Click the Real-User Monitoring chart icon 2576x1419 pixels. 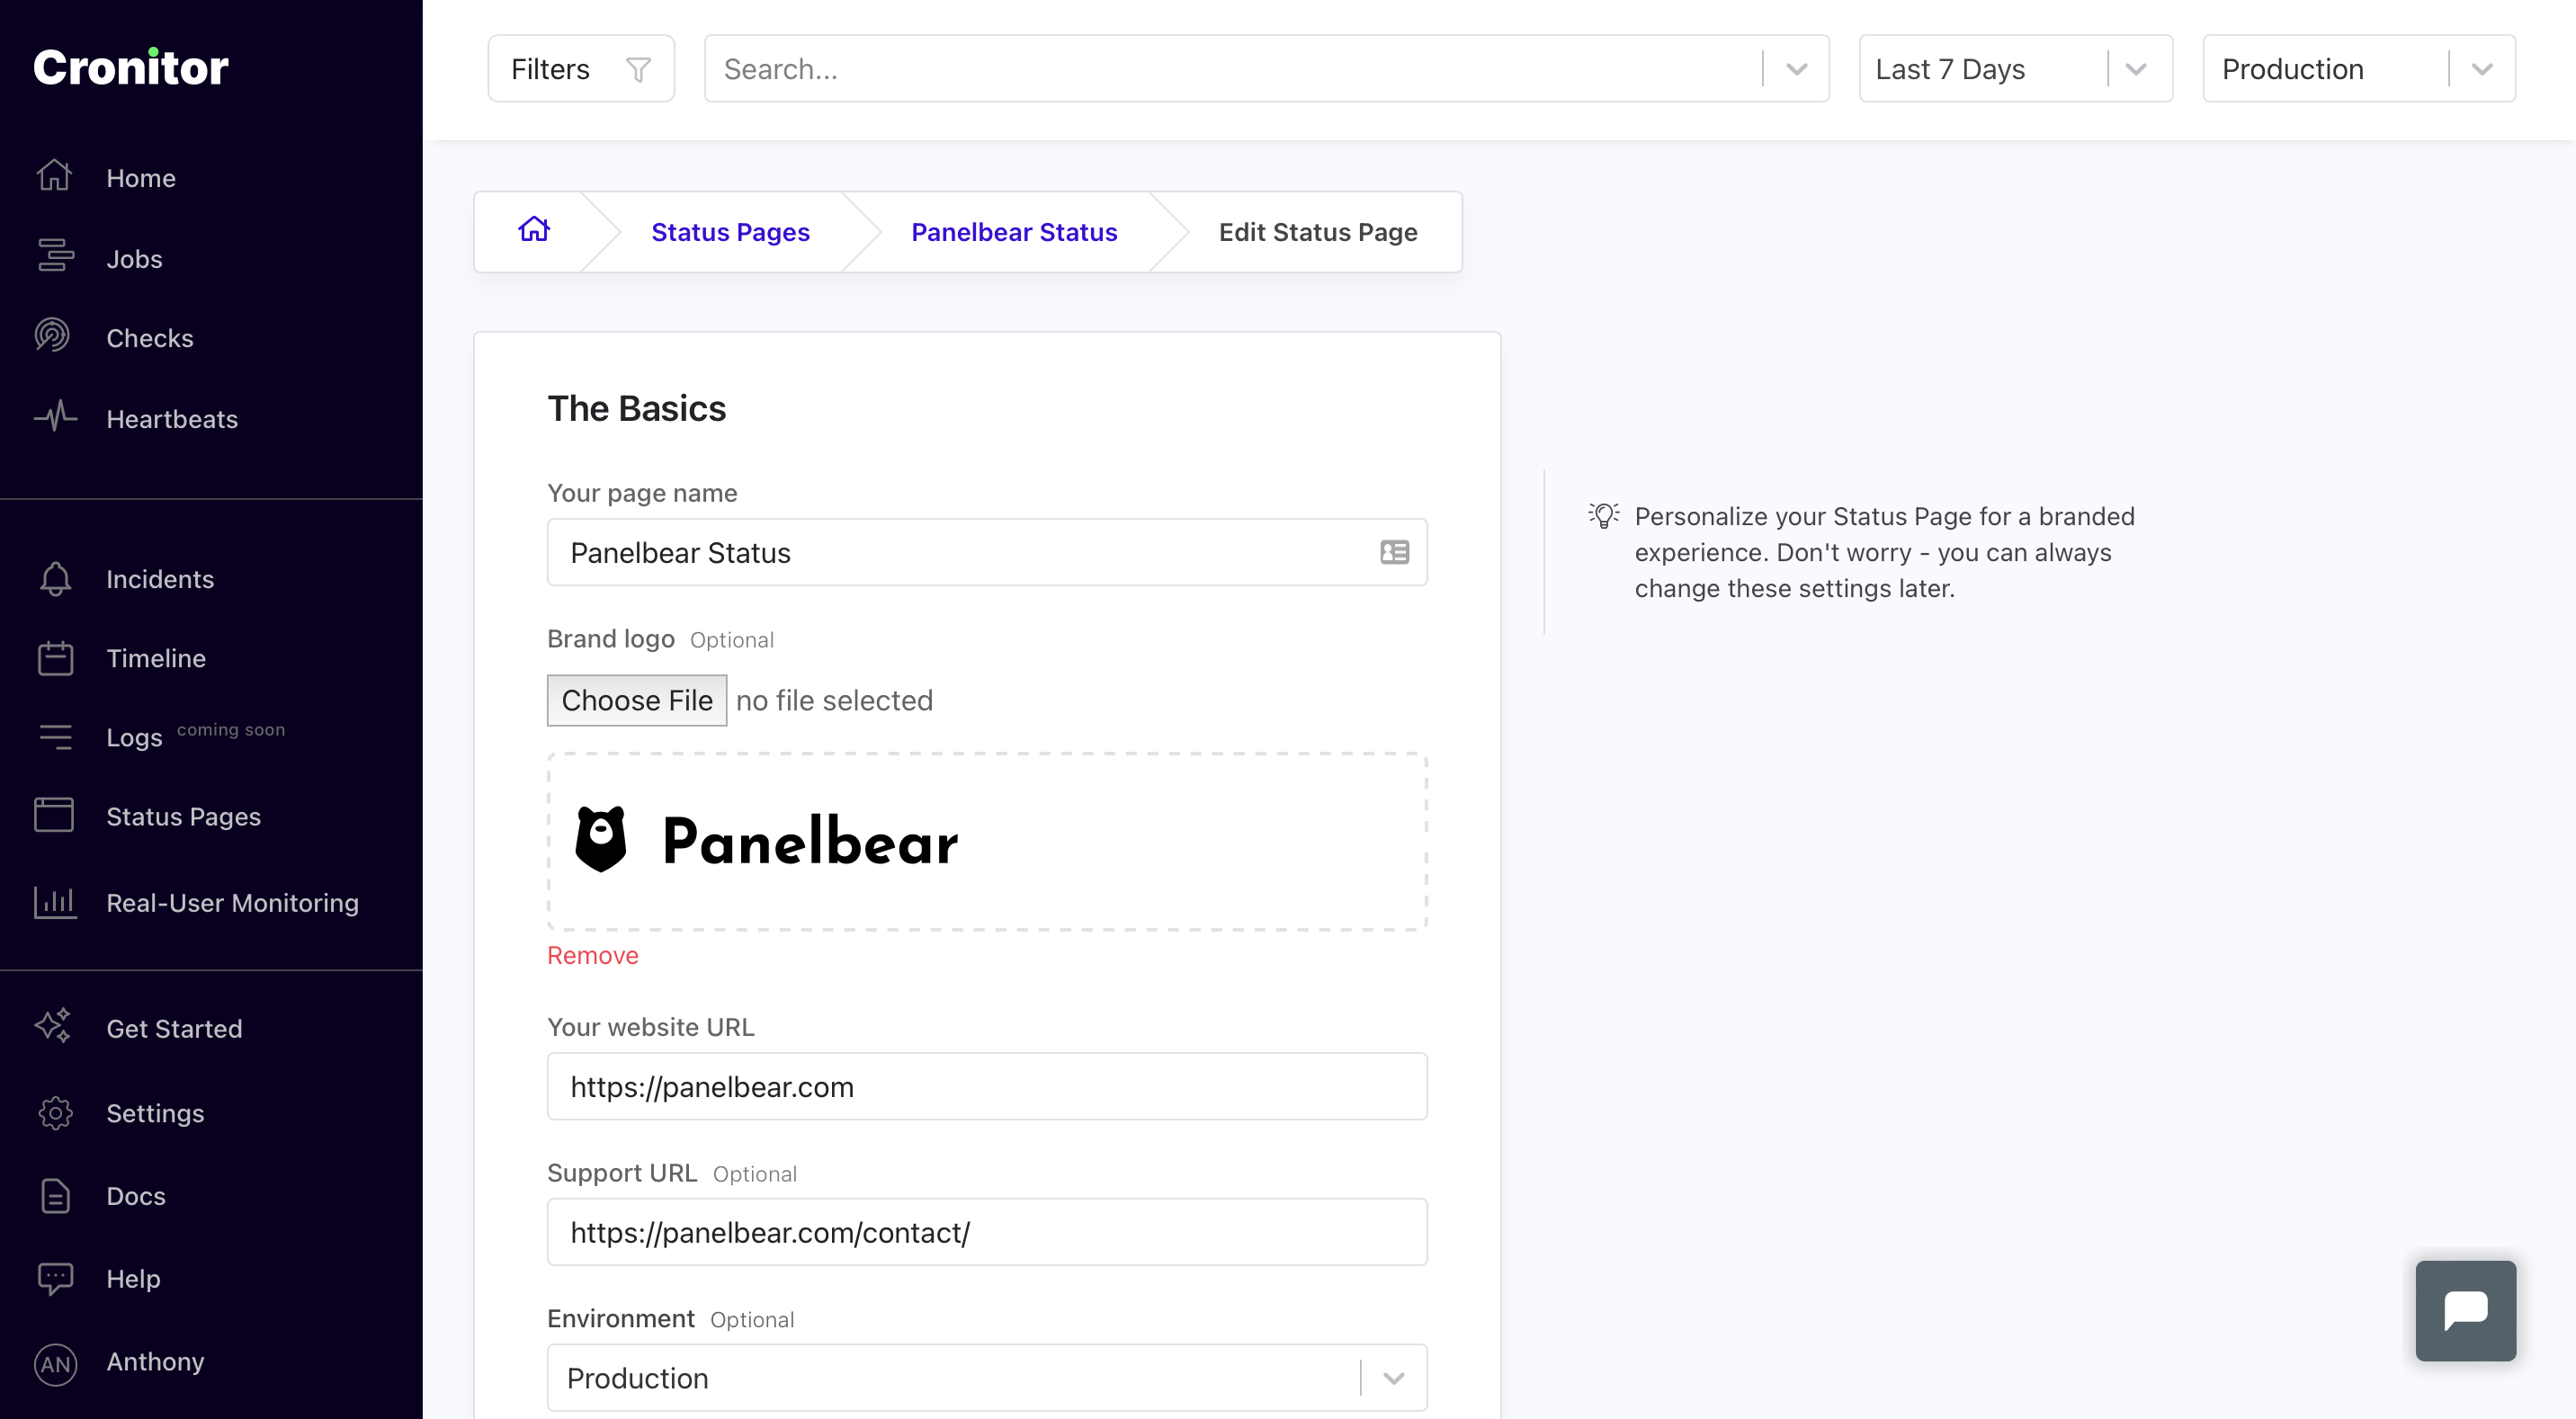click(55, 902)
